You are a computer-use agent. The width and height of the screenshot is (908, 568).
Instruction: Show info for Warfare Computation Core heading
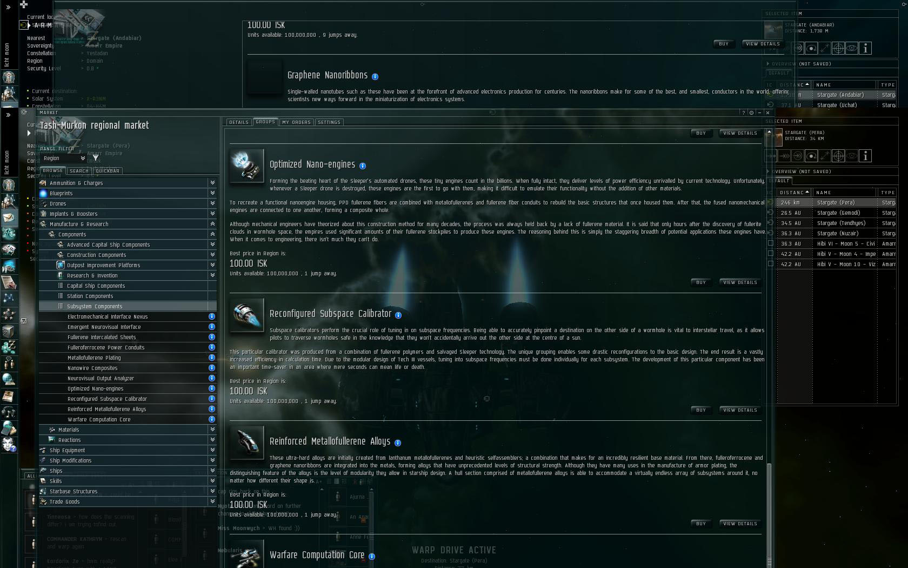[372, 556]
